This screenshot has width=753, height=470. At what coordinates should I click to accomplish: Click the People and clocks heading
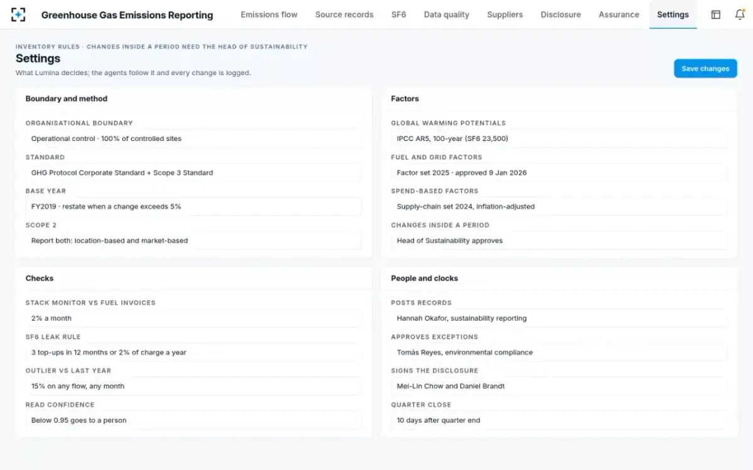tap(425, 278)
